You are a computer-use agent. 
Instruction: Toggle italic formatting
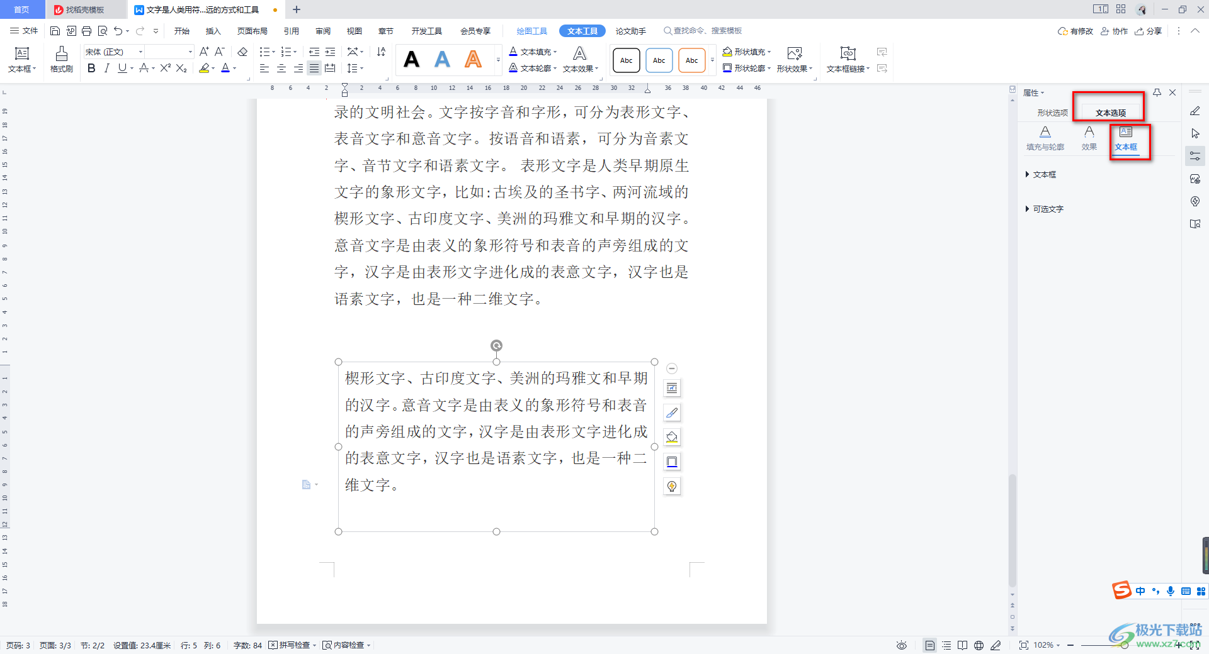coord(107,68)
